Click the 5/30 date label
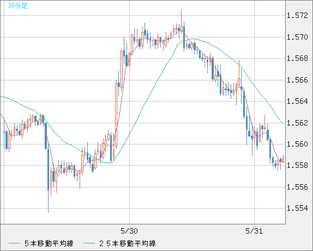This screenshot has width=313, height=251. click(x=129, y=231)
